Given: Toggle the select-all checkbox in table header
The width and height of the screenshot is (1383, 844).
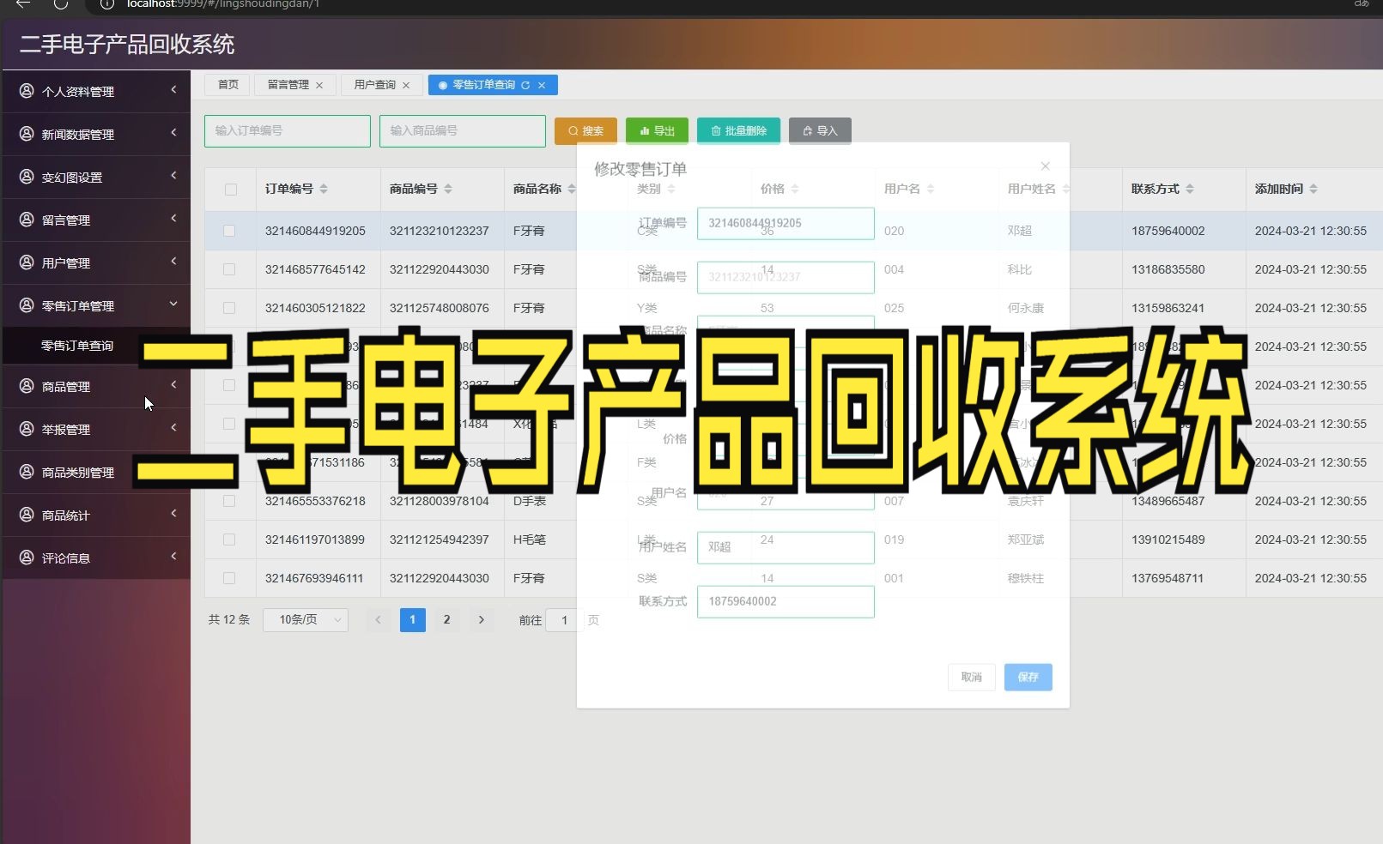Looking at the screenshot, I should pos(230,189).
